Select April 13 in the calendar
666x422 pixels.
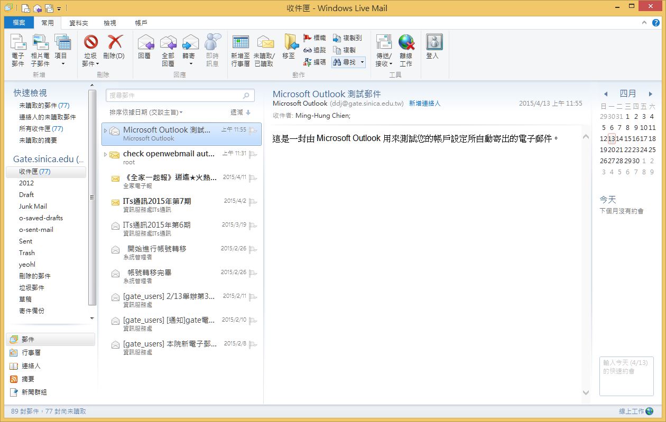click(612, 138)
